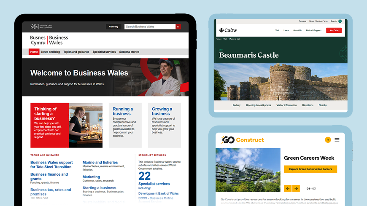
Task: Open the News and blog menu item
Action: [x=51, y=52]
